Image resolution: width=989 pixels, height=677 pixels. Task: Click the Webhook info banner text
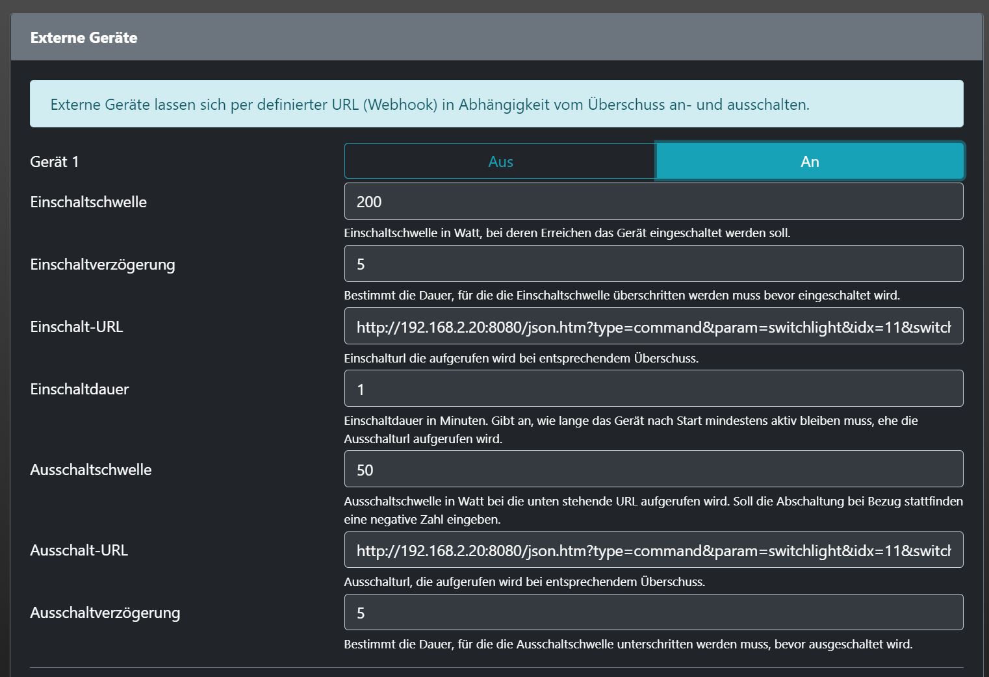coord(430,105)
